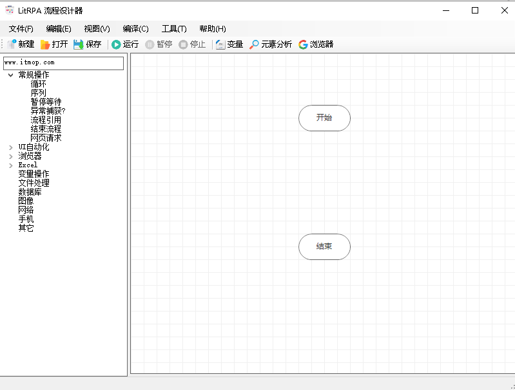Expand the Excel tree node
The height and width of the screenshot is (390, 515).
coord(11,165)
